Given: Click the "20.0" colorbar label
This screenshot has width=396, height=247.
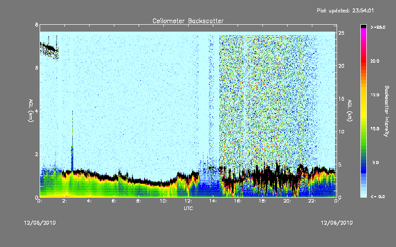Looking at the screenshot, I should coord(375,61).
